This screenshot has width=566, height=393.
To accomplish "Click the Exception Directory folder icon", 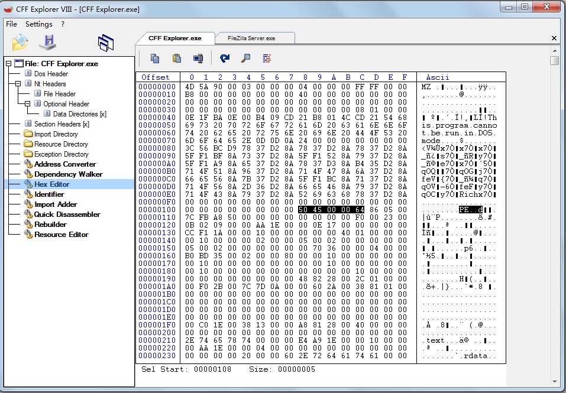I will pyautogui.click(x=28, y=154).
